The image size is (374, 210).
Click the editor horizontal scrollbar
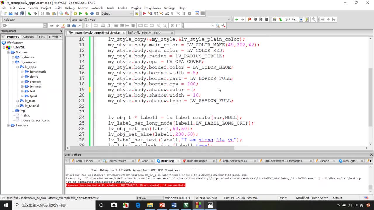[x=152, y=148]
